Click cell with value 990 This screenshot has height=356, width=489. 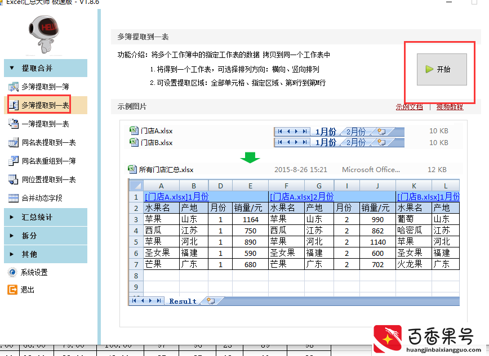pyautogui.click(x=377, y=219)
